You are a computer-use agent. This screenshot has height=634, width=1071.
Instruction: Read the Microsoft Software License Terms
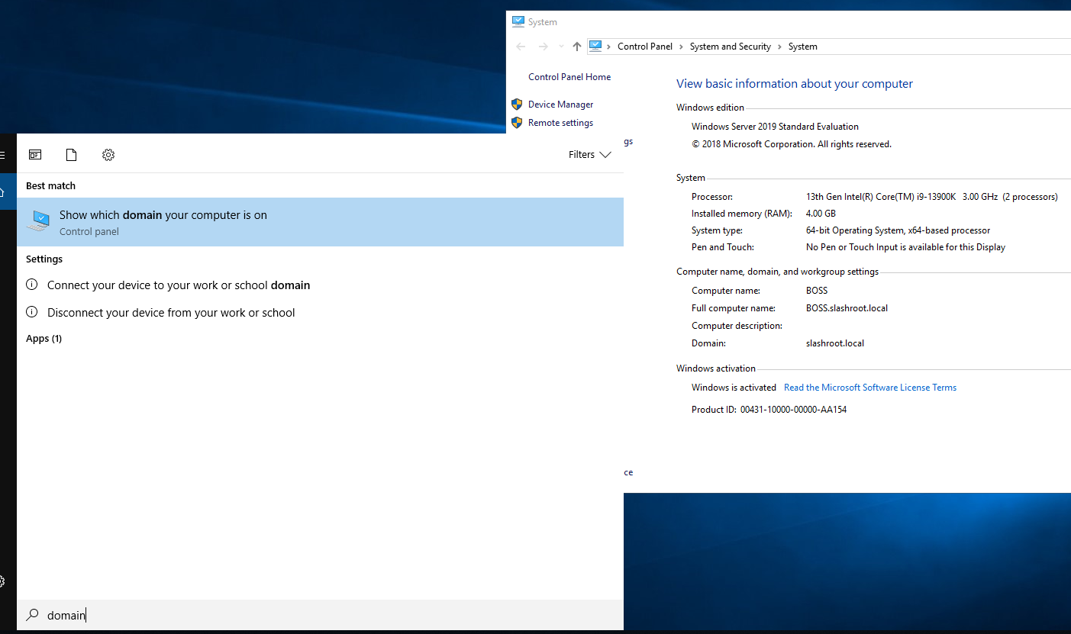(869, 388)
